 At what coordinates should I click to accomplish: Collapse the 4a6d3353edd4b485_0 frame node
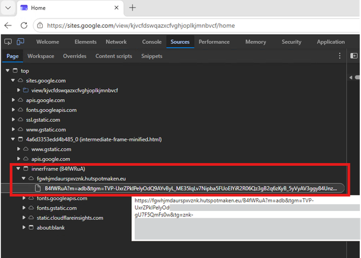pyautogui.click(x=13, y=139)
